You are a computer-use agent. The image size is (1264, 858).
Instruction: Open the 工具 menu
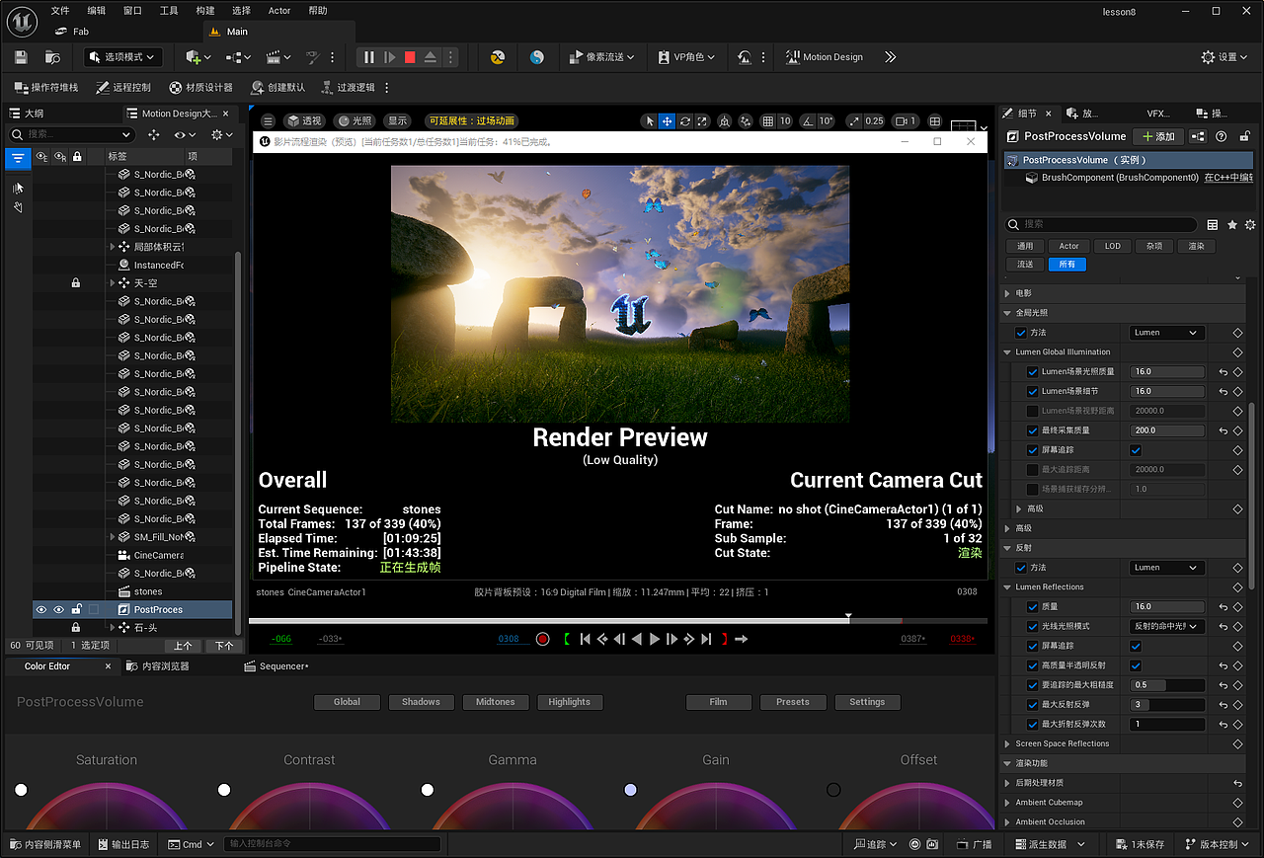click(169, 11)
